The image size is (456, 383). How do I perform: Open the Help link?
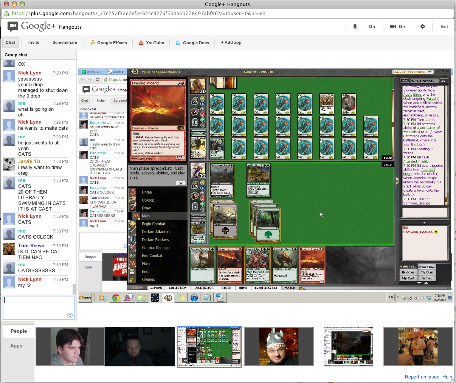(x=447, y=377)
